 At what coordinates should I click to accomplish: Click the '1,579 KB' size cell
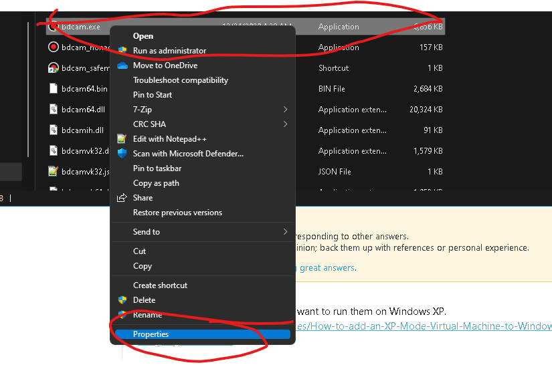coord(428,151)
